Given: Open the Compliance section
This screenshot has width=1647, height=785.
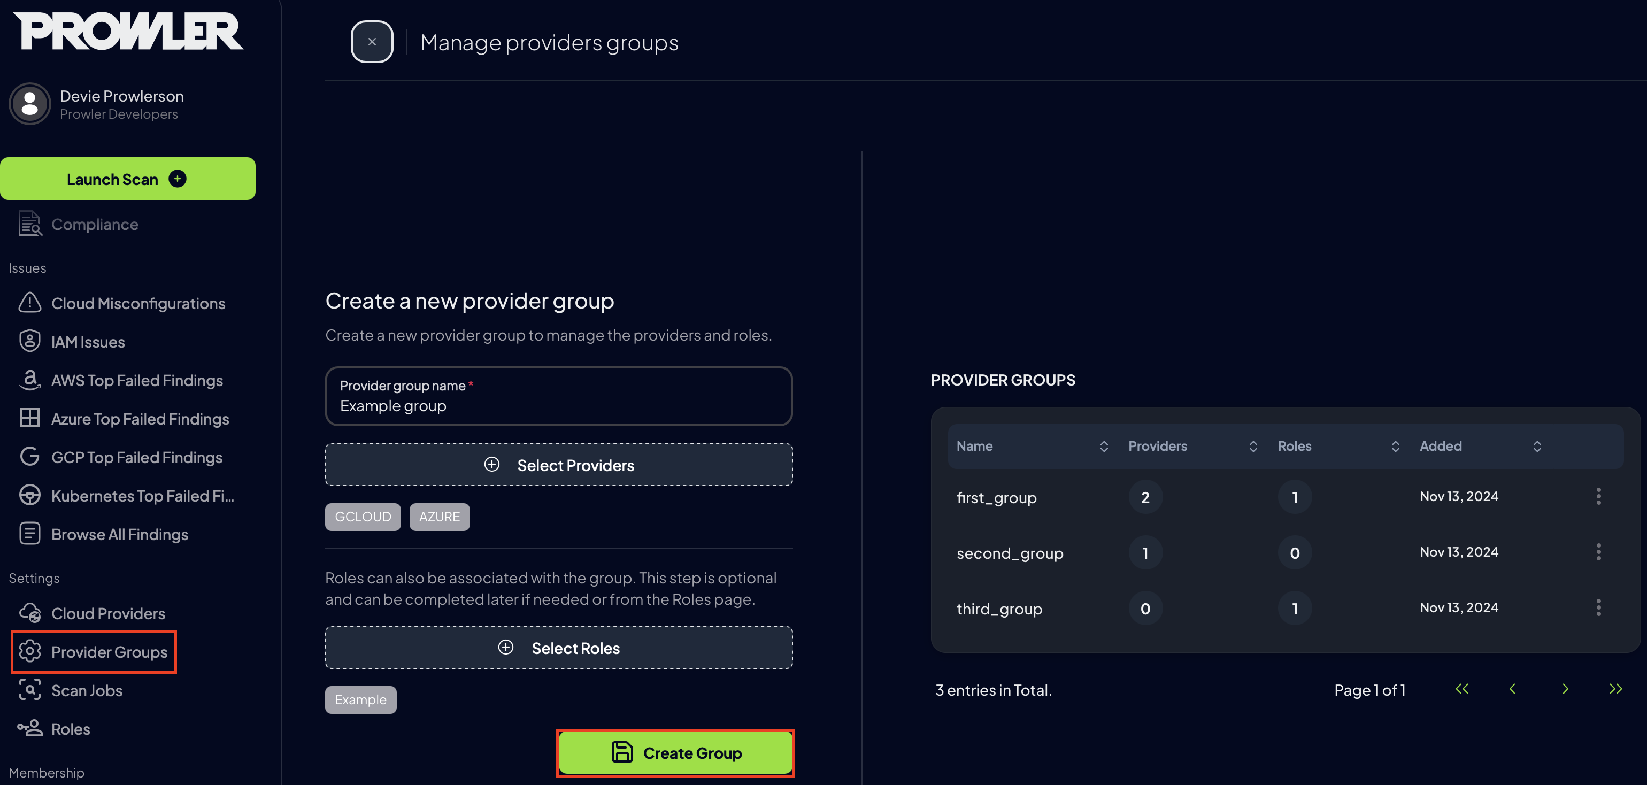Looking at the screenshot, I should coord(95,225).
